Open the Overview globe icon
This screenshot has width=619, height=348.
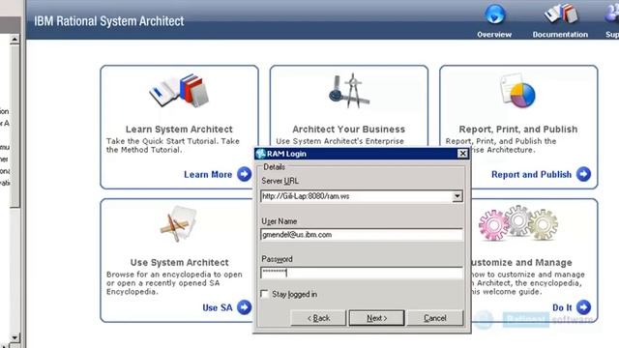(494, 14)
